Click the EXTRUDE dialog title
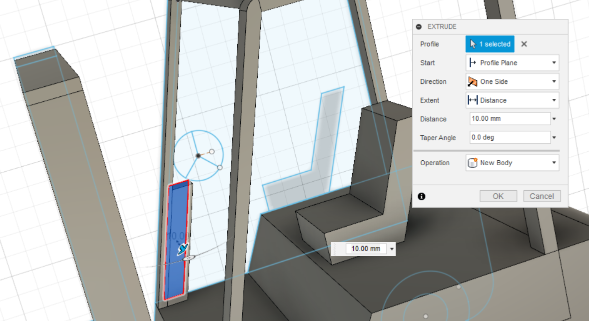The image size is (589, 321). tap(442, 26)
